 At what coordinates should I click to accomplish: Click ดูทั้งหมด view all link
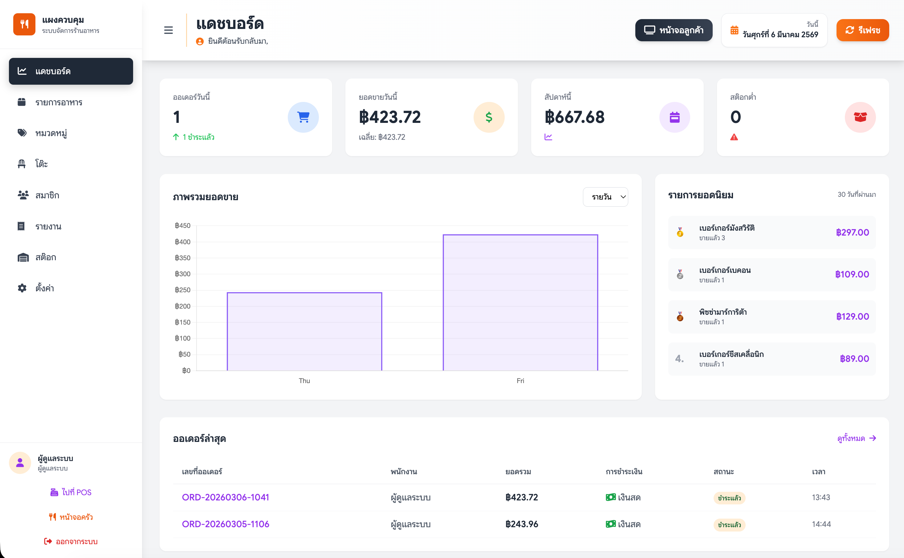pyautogui.click(x=856, y=438)
